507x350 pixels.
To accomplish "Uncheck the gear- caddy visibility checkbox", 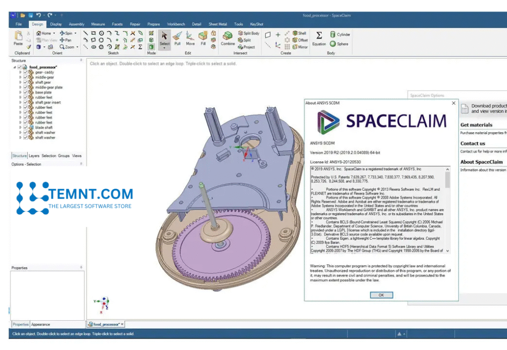I will 25,72.
